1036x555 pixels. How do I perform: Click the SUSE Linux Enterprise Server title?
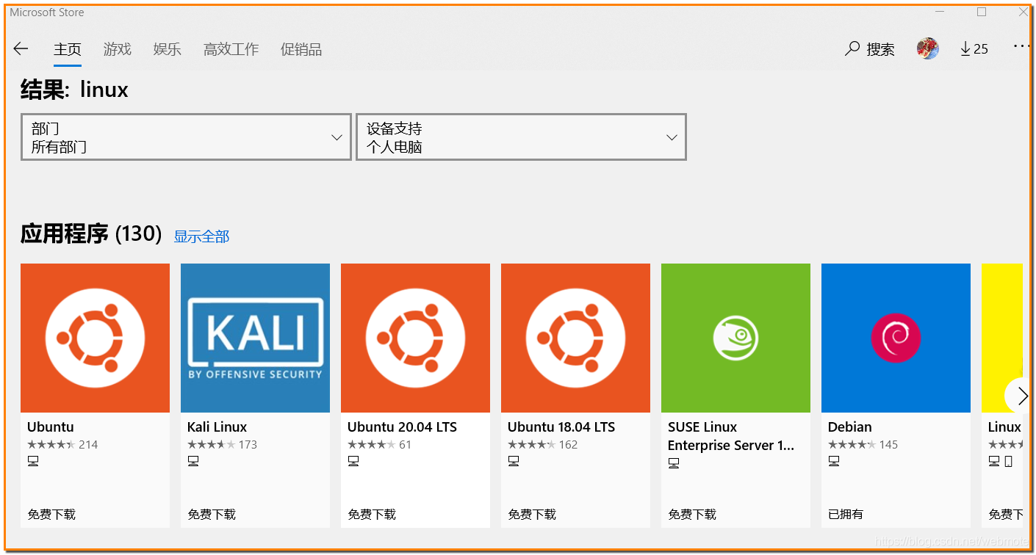pos(731,436)
